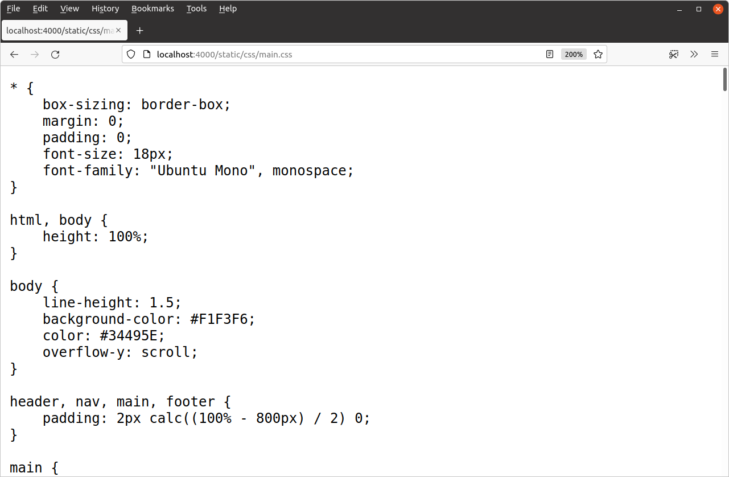Click the vertical scrollbar thumb
The height and width of the screenshot is (477, 729).
point(725,79)
